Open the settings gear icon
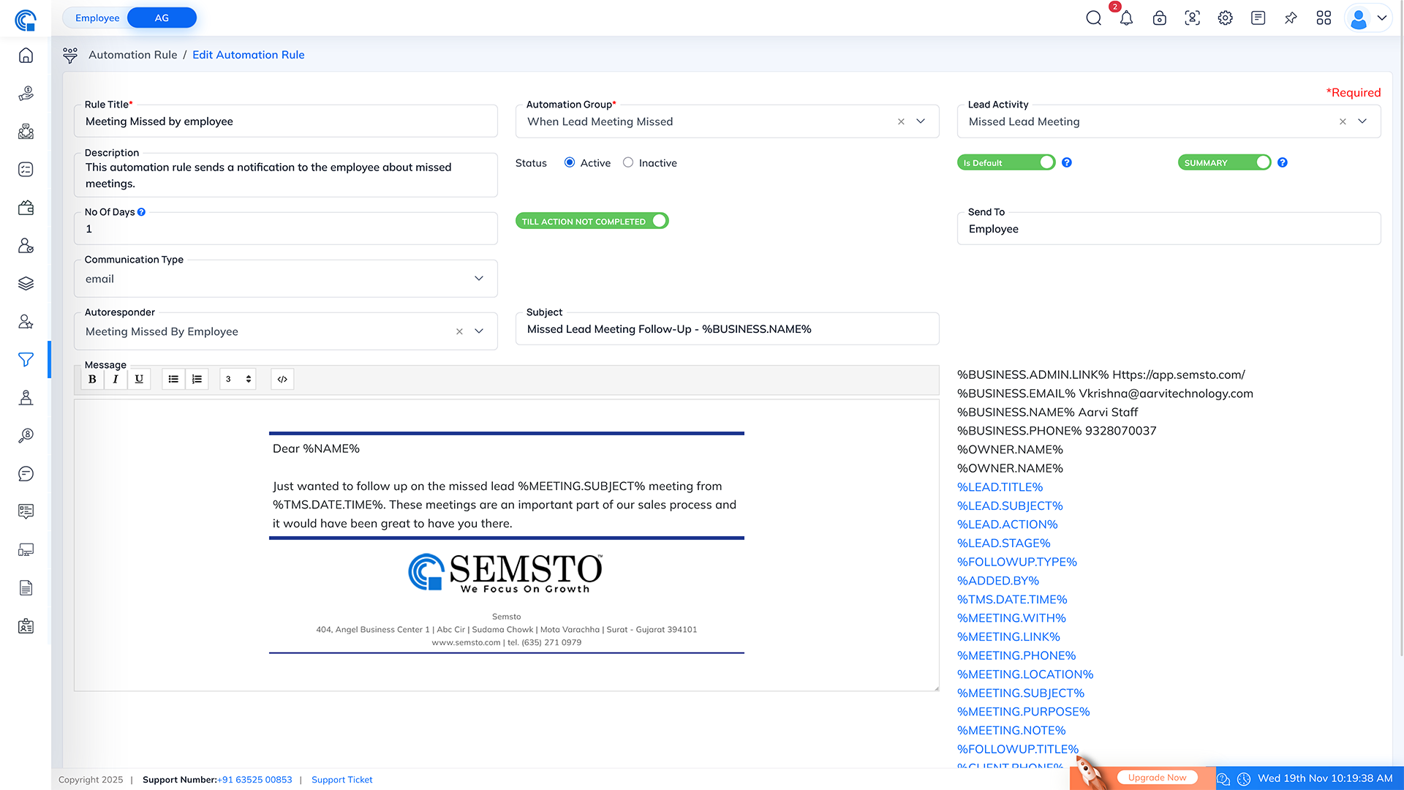 pos(1225,18)
